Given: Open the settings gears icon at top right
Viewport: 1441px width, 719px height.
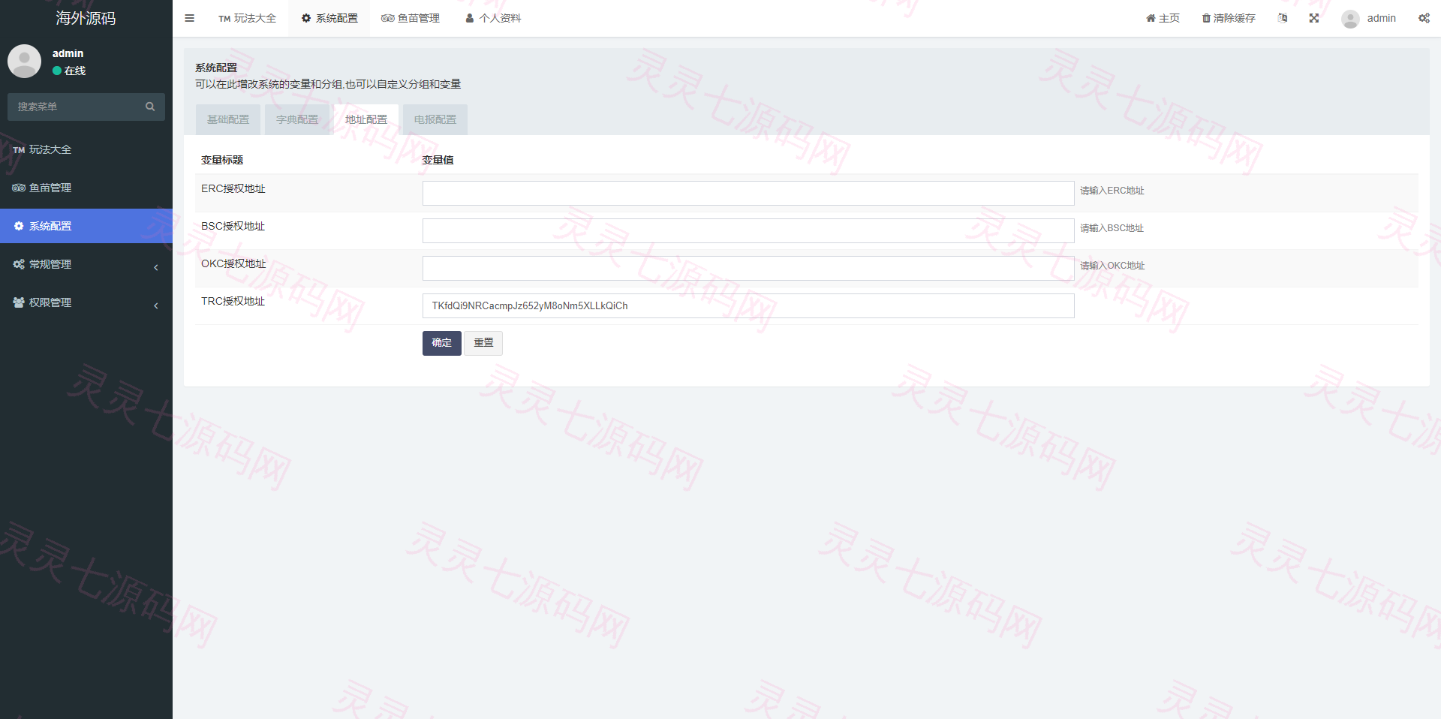Looking at the screenshot, I should pos(1424,18).
